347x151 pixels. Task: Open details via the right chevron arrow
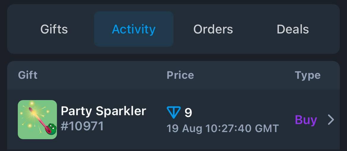[x=331, y=120]
